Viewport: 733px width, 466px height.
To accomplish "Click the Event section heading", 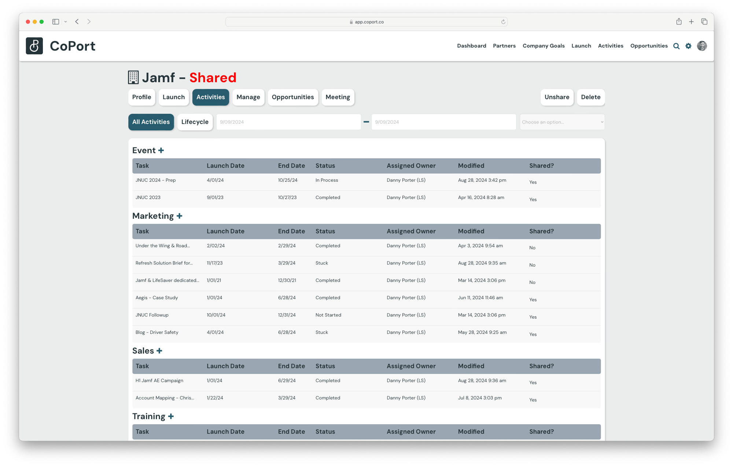I will (144, 150).
